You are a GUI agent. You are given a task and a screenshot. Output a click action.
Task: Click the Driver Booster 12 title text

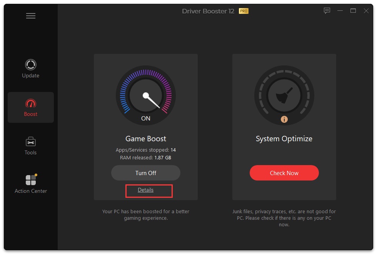click(x=208, y=11)
